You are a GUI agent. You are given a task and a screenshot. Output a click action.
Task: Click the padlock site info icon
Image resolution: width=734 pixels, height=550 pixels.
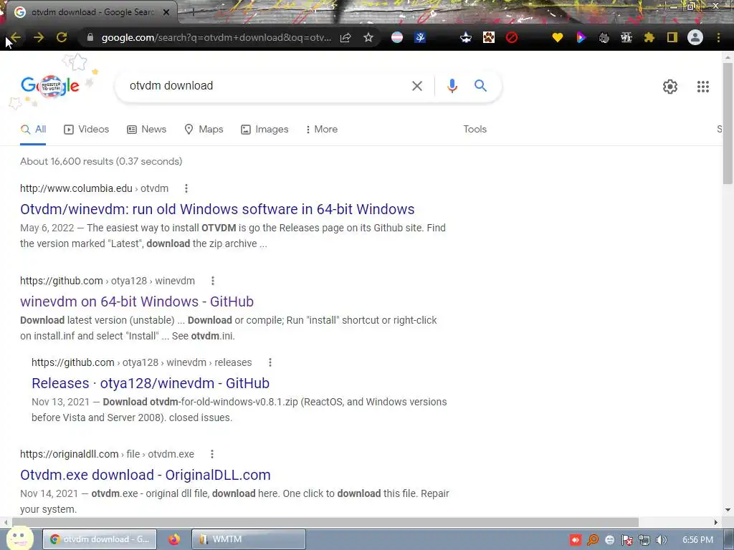click(90, 37)
